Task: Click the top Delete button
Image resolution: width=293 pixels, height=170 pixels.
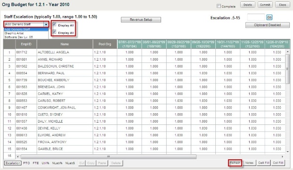Action: (248, 5)
